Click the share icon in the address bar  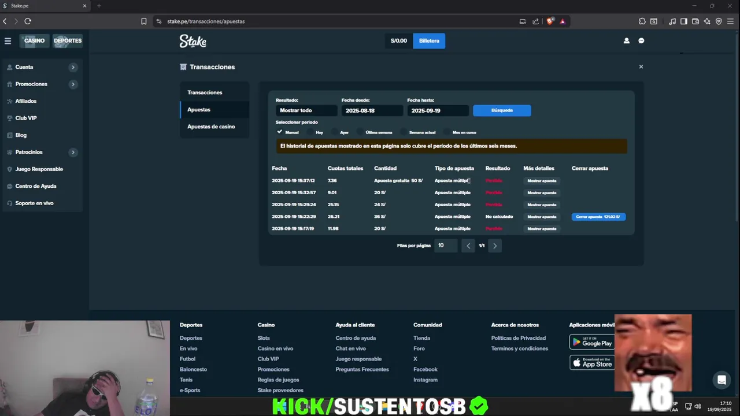click(x=535, y=21)
